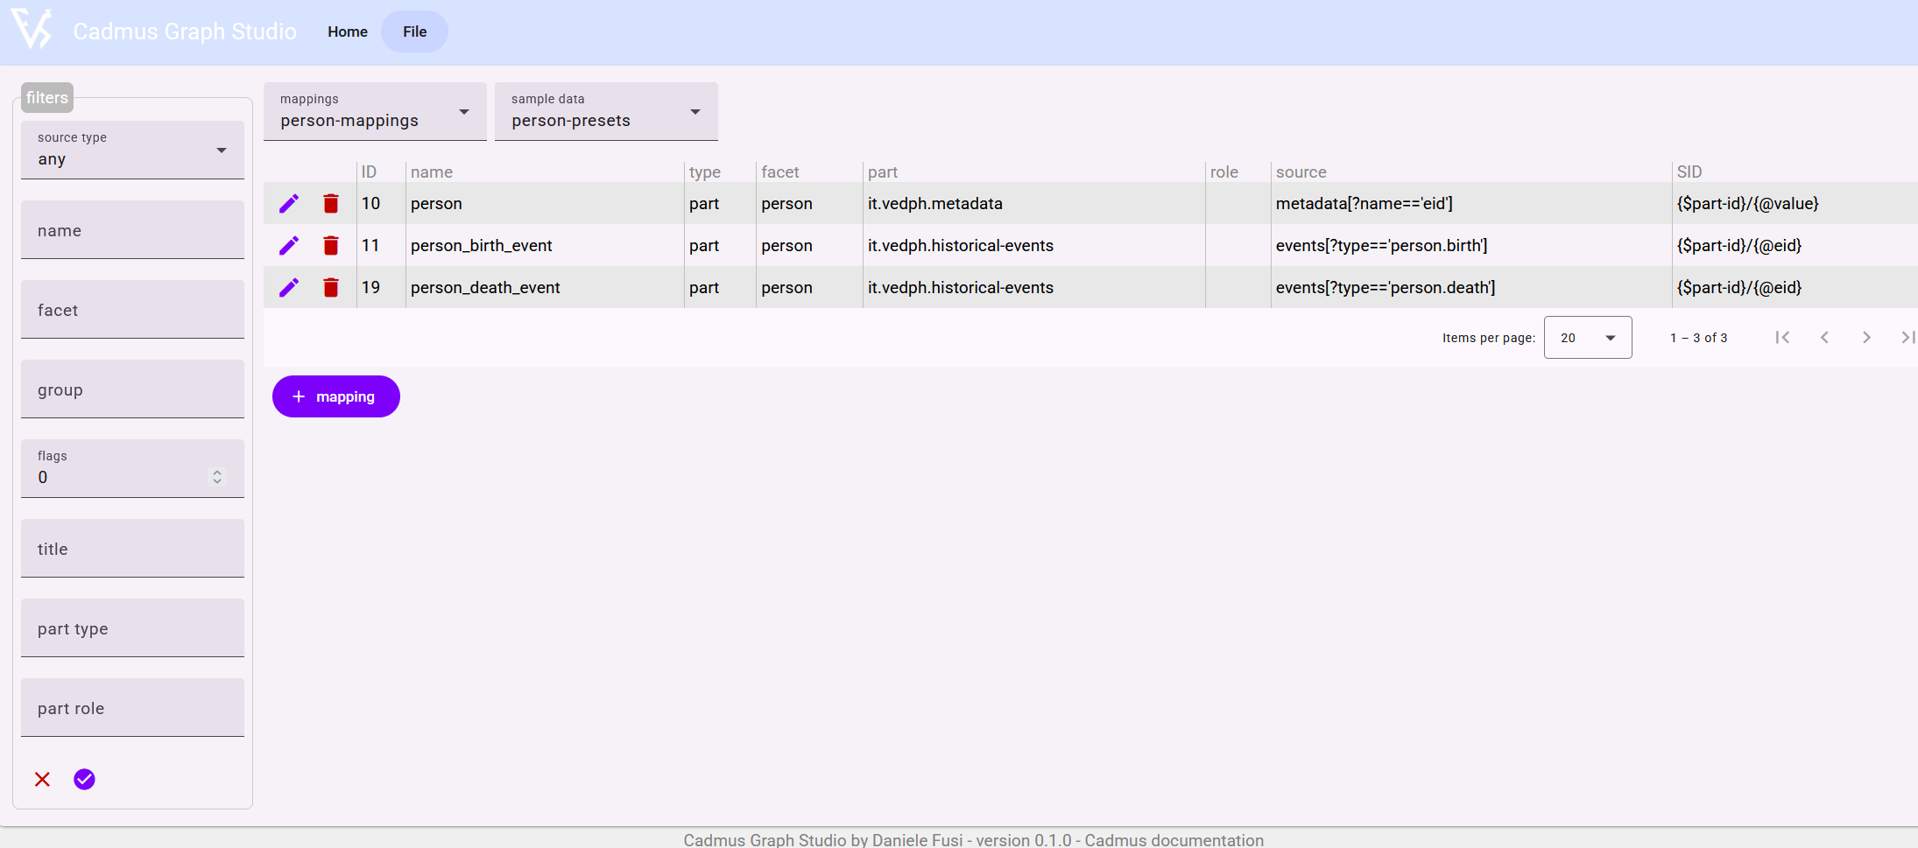Go to next page of results

click(1866, 337)
